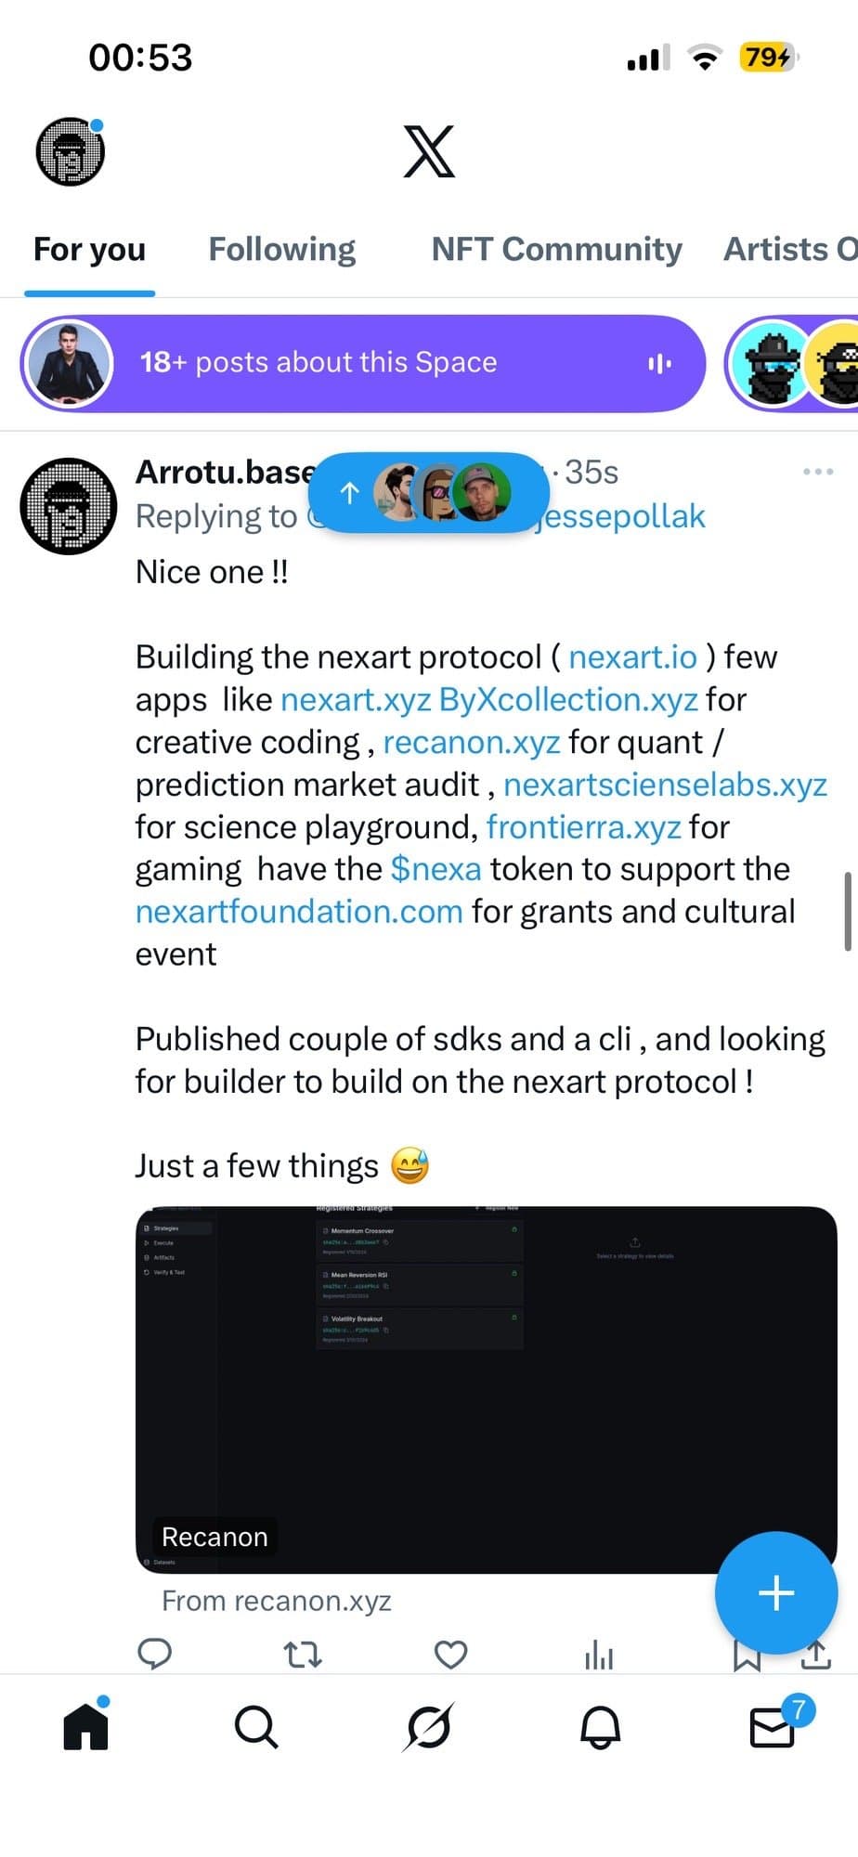Open the compose new post button
Screen dimensions: 858x1857
tap(776, 1593)
